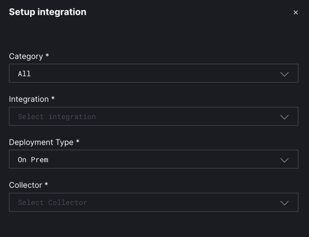Click the Collector field label
This screenshot has height=237, width=309.
coord(25,185)
